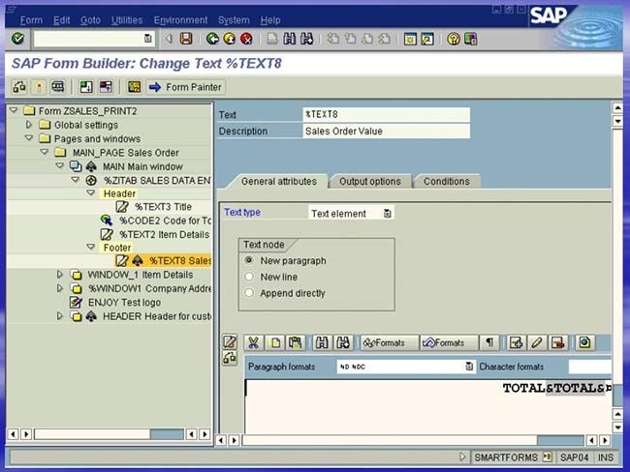The height and width of the screenshot is (472, 630).
Task: Open the Utilities menu
Action: click(127, 20)
